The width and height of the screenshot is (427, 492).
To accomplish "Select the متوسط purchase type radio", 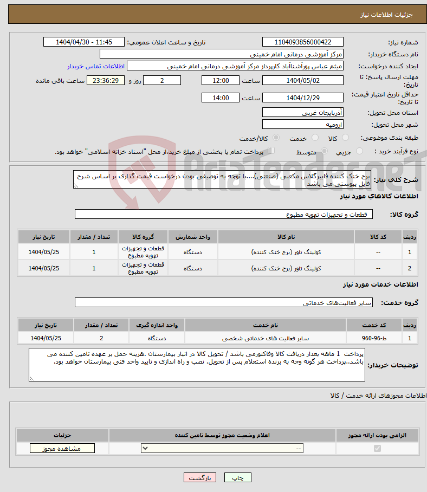I will [325, 152].
